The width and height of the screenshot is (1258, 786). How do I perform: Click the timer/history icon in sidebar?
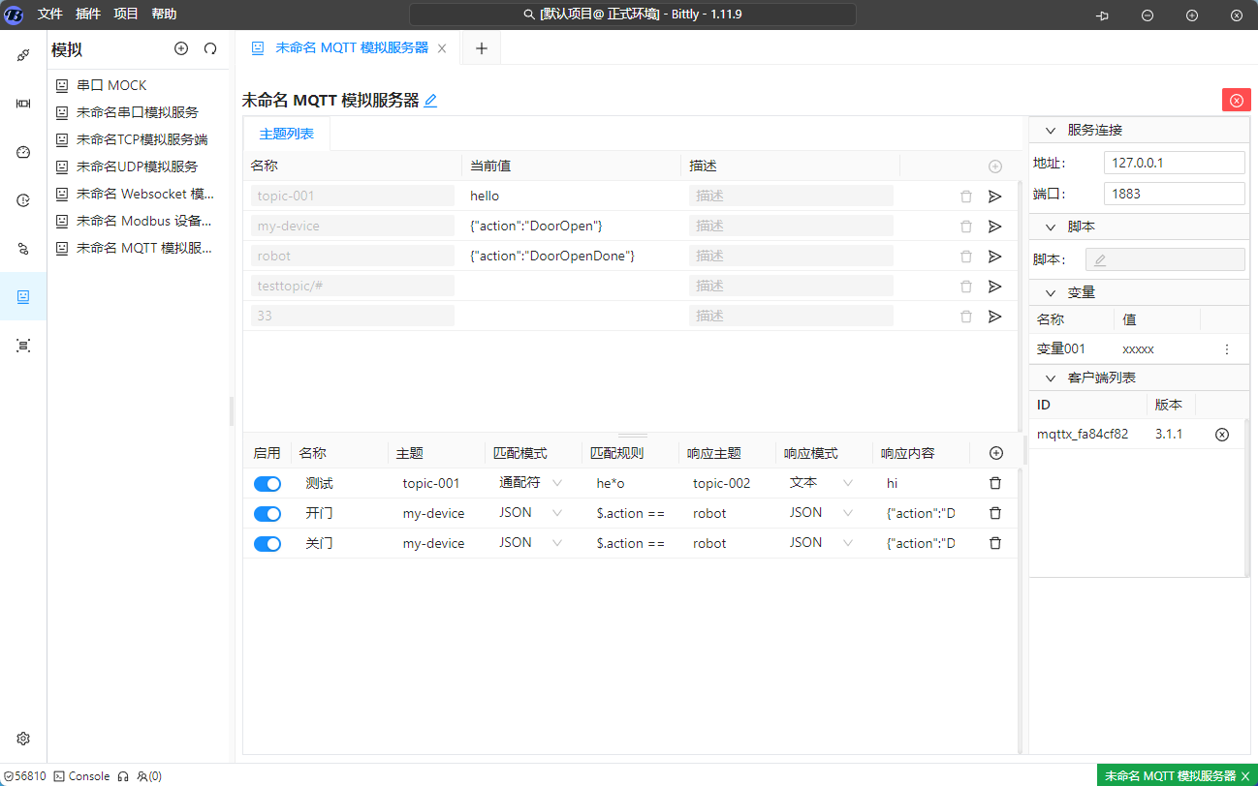click(x=22, y=199)
